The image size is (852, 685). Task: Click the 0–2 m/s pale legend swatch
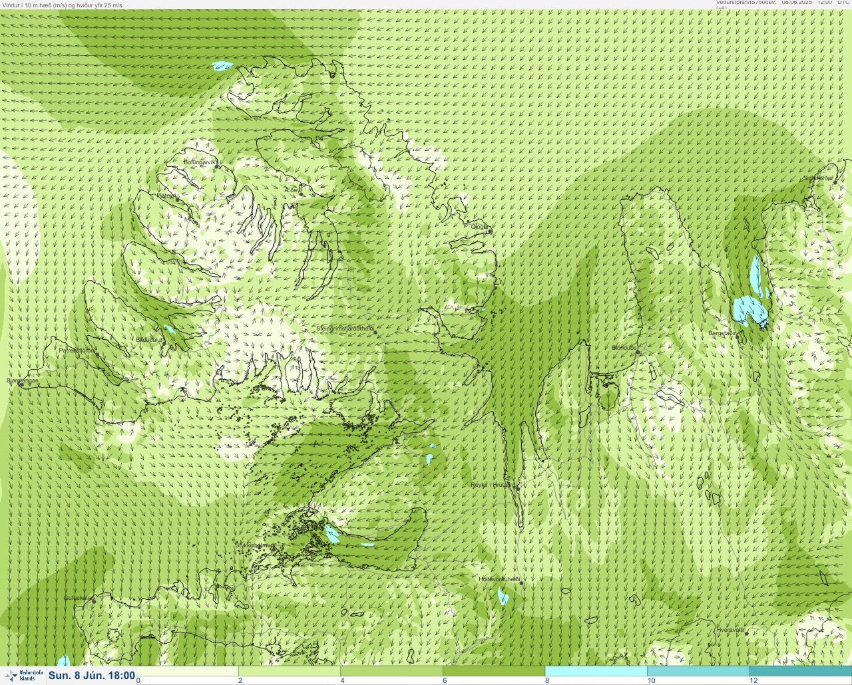pos(188,671)
